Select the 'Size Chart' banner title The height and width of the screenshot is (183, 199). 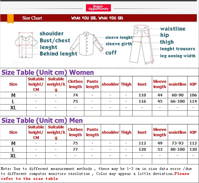coord(32,18)
